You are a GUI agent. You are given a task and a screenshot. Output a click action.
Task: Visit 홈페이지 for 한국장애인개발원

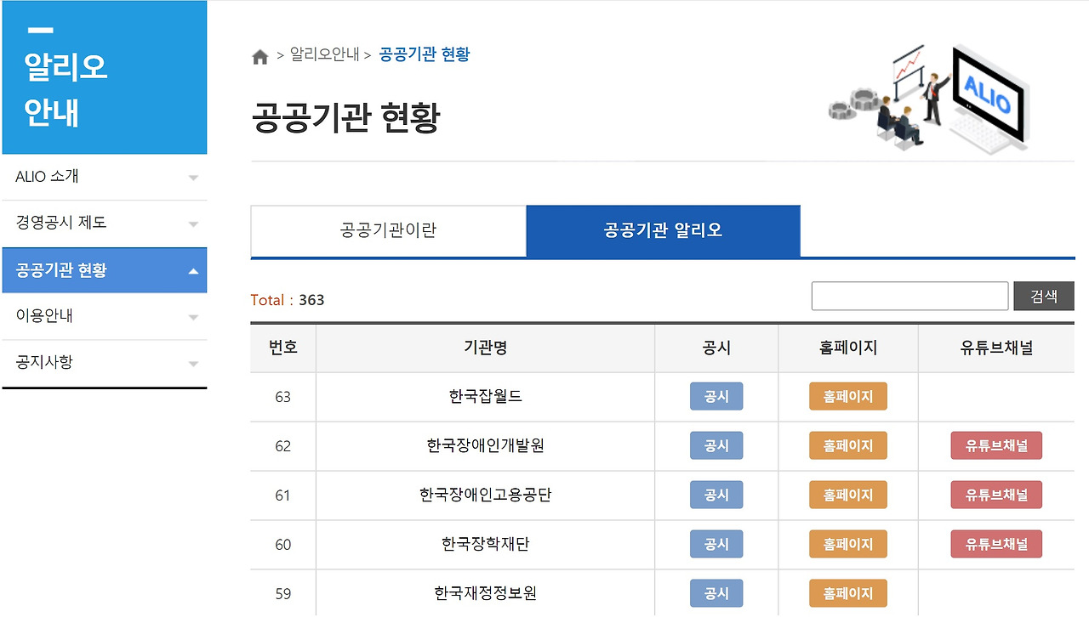848,445
